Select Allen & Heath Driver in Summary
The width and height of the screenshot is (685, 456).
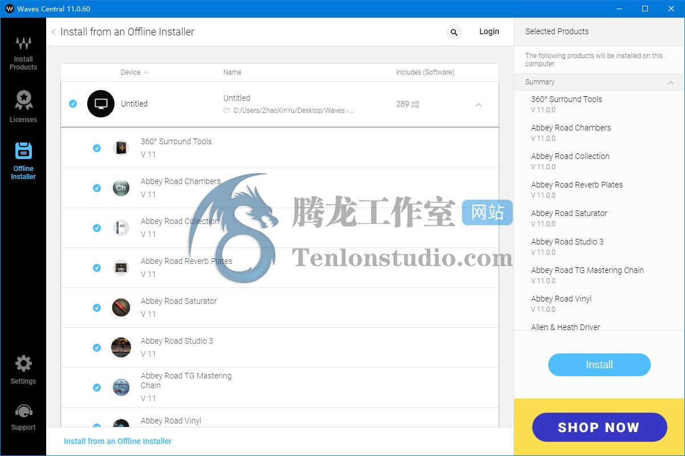(565, 327)
